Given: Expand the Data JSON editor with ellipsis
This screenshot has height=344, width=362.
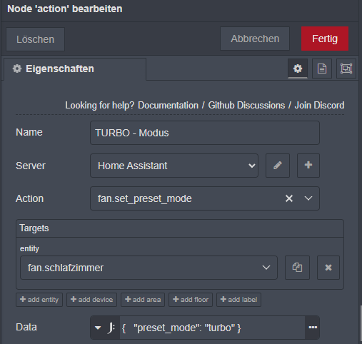Looking at the screenshot, I should click(x=313, y=328).
